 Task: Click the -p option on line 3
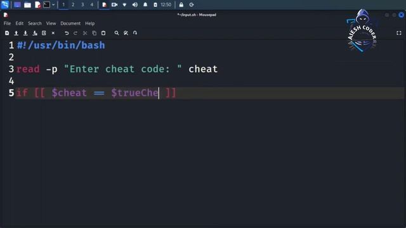tap(51, 69)
